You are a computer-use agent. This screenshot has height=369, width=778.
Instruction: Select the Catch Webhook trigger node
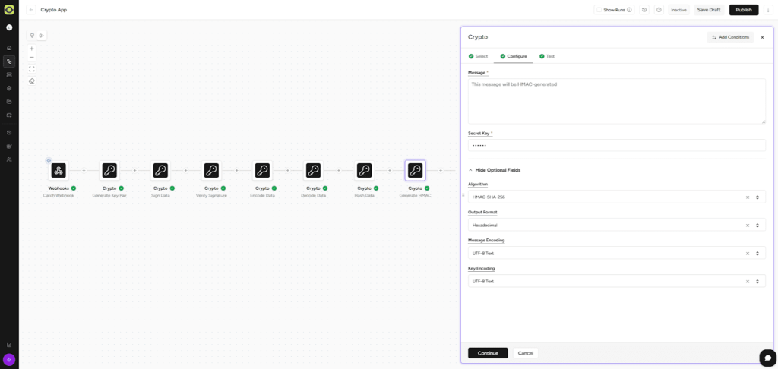(59, 171)
